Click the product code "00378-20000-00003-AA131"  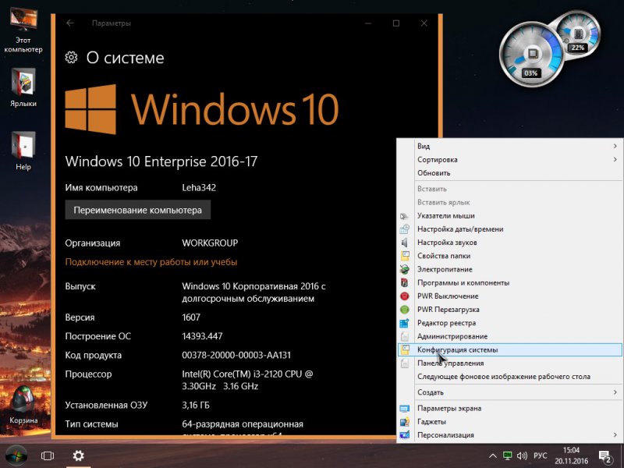tap(236, 355)
